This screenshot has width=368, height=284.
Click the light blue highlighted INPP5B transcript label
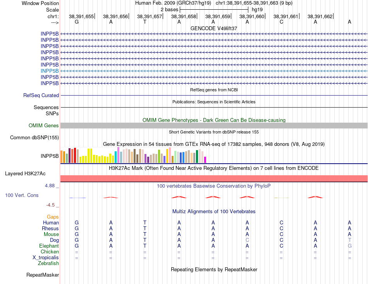pos(50,71)
